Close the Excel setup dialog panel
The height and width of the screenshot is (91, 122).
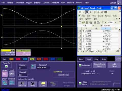pyautogui.click(x=118, y=59)
